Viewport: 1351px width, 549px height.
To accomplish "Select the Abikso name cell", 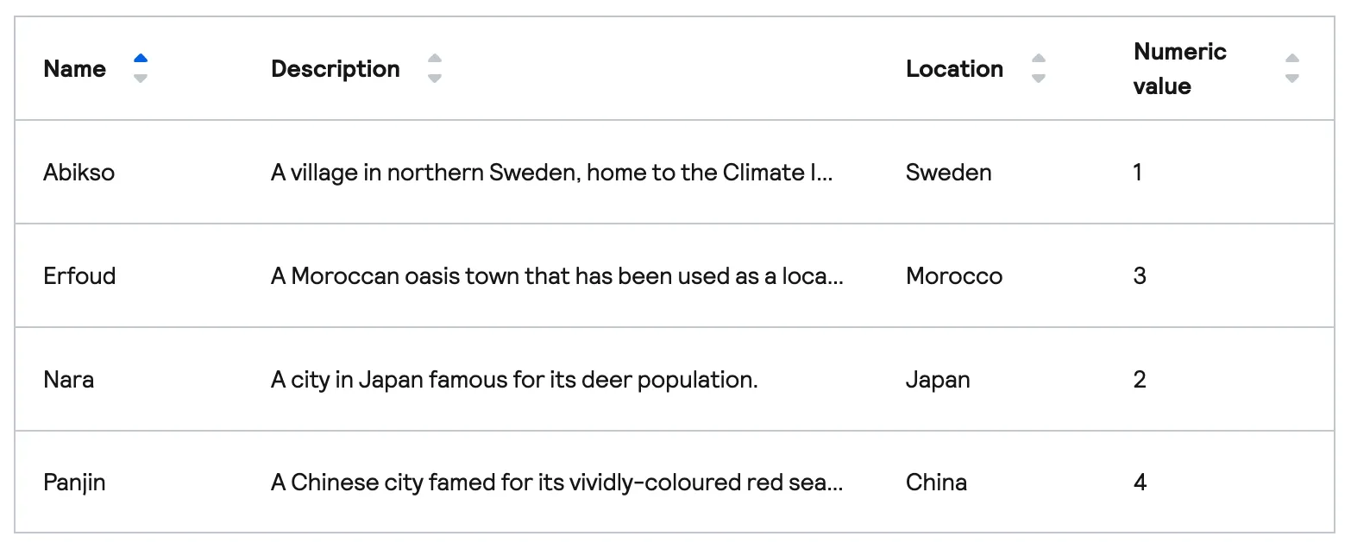I will [79, 173].
